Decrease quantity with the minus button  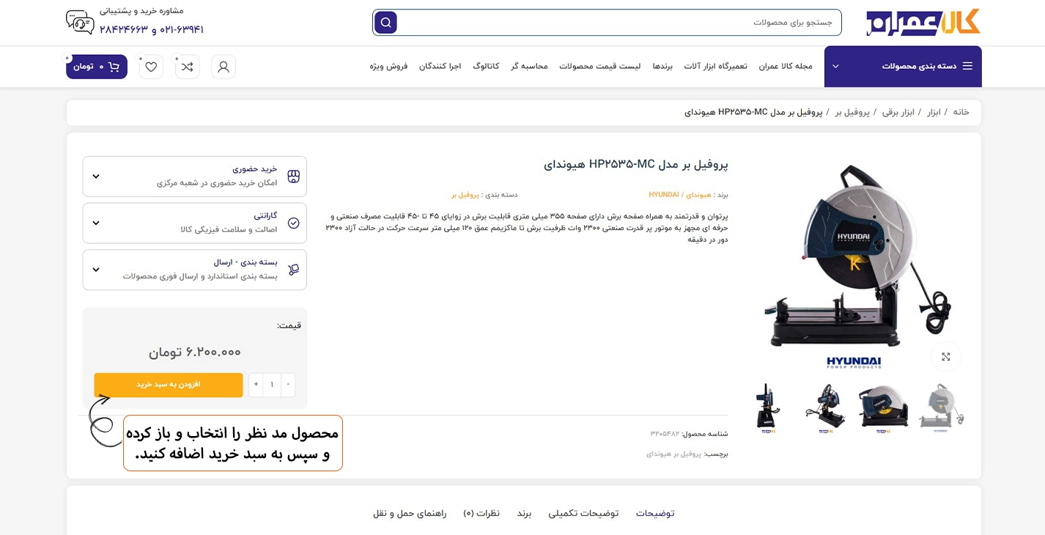pyautogui.click(x=288, y=385)
